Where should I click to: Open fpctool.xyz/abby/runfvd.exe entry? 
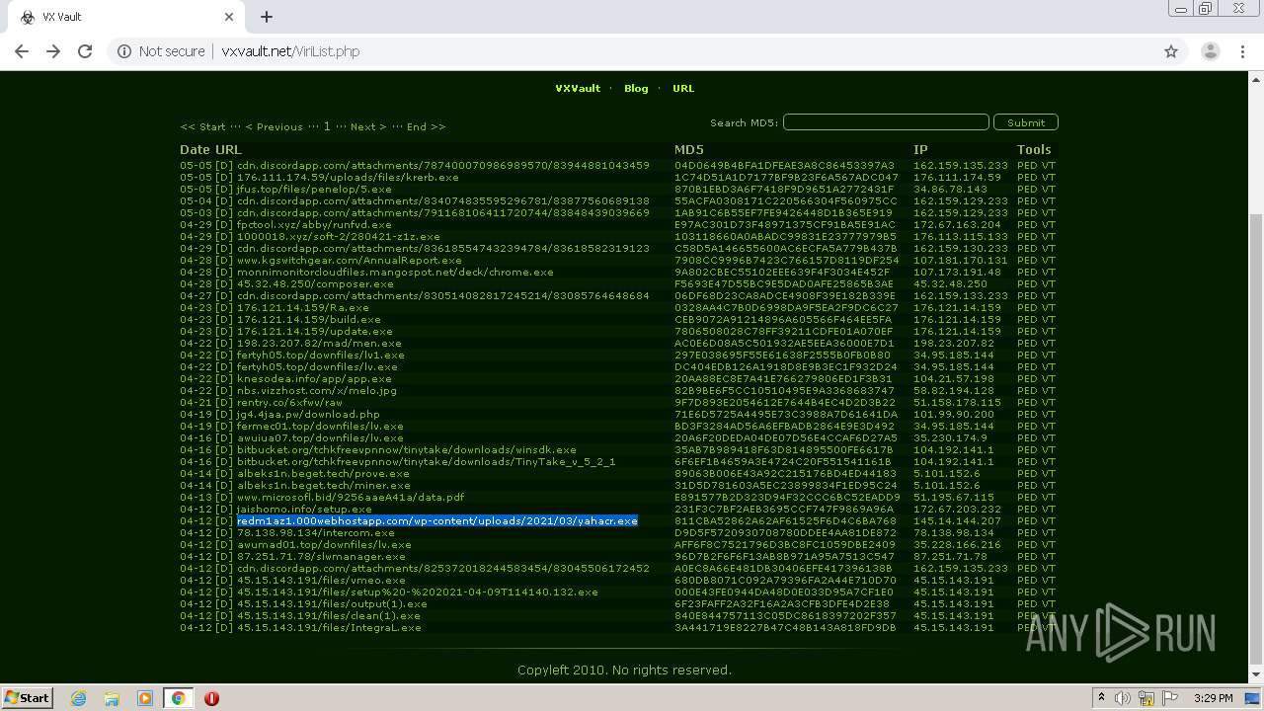(314, 225)
